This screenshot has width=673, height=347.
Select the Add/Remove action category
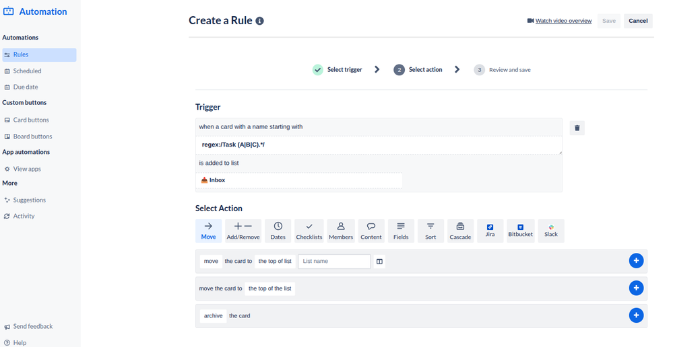[x=243, y=231]
